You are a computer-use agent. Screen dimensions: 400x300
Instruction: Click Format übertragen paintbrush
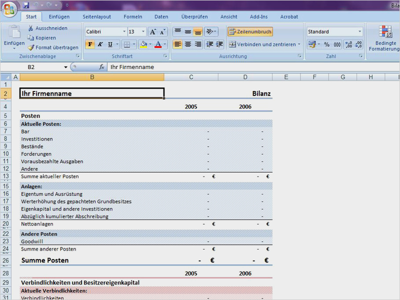[x=31, y=47]
